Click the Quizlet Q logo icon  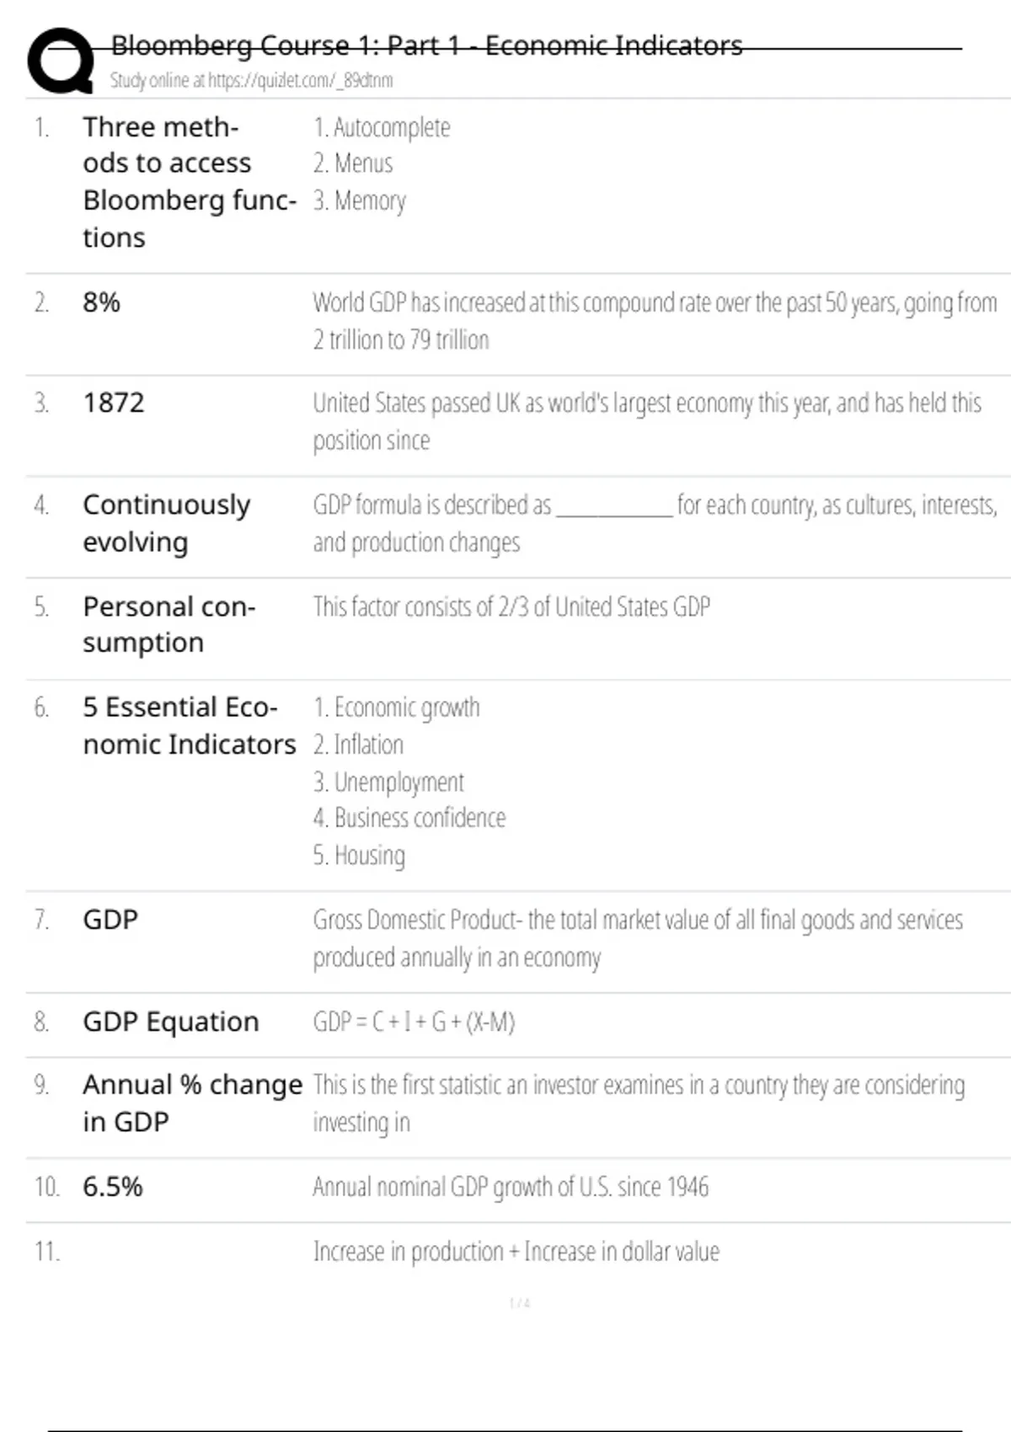coord(61,61)
